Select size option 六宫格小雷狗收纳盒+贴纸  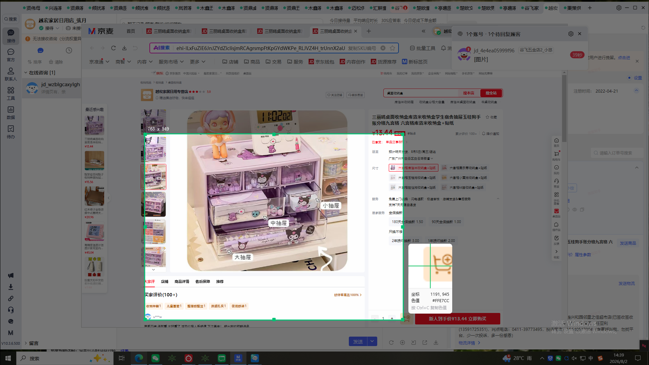[464, 178]
